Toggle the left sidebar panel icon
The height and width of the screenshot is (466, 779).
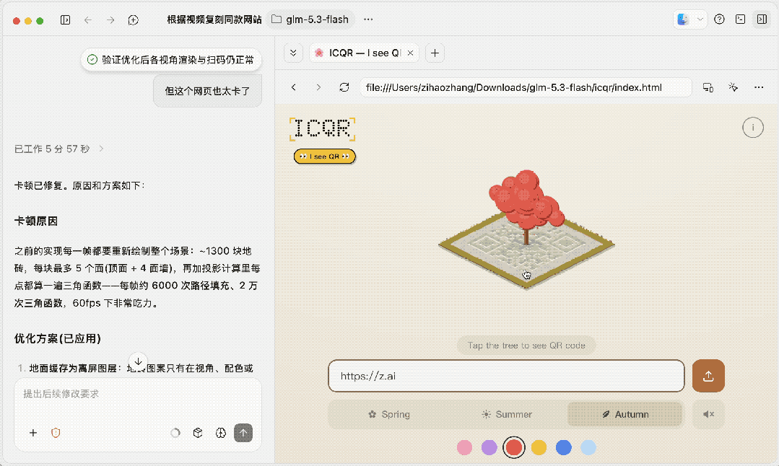tap(65, 20)
